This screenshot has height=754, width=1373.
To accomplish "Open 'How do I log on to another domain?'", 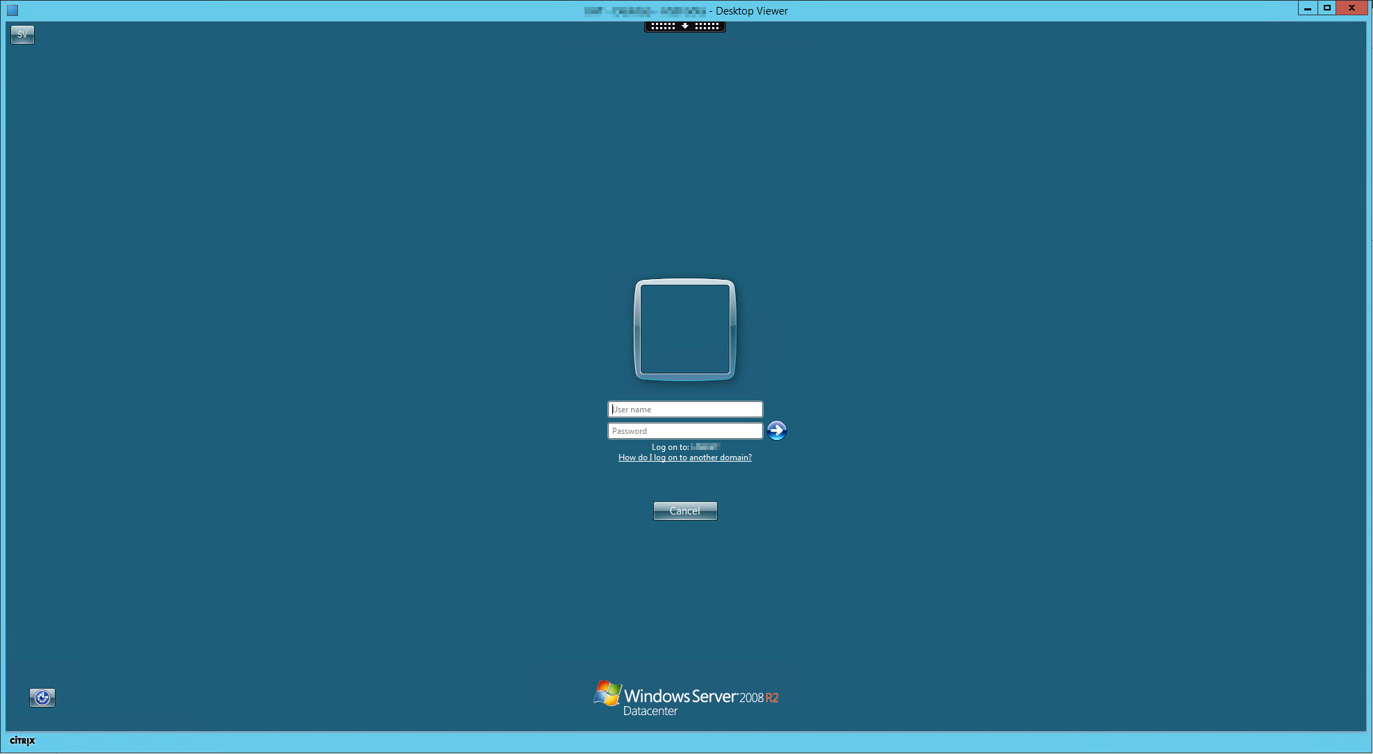I will point(684,458).
